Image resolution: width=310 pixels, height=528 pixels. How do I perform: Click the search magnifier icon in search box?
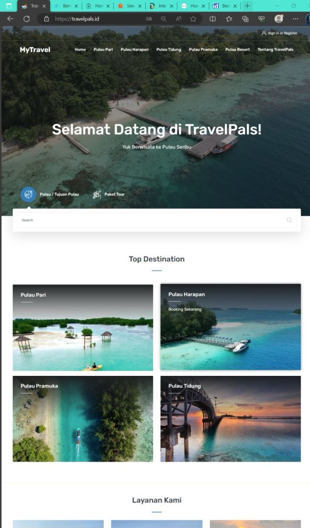tap(289, 220)
